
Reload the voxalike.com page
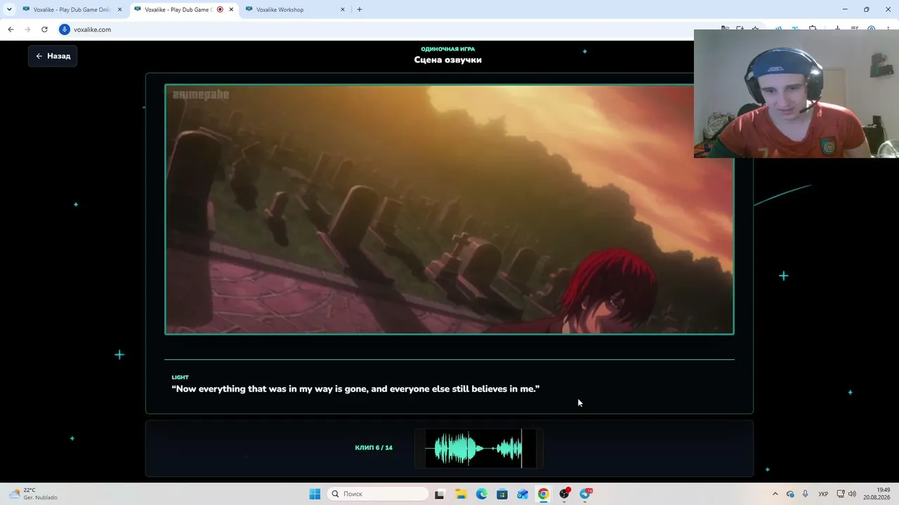[44, 29]
